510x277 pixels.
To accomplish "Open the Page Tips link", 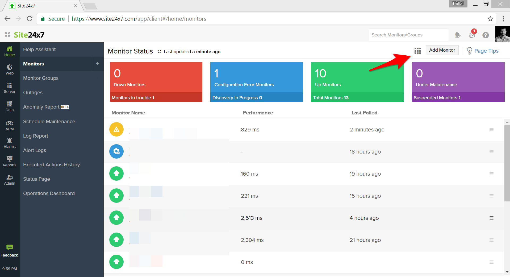I will (486, 51).
